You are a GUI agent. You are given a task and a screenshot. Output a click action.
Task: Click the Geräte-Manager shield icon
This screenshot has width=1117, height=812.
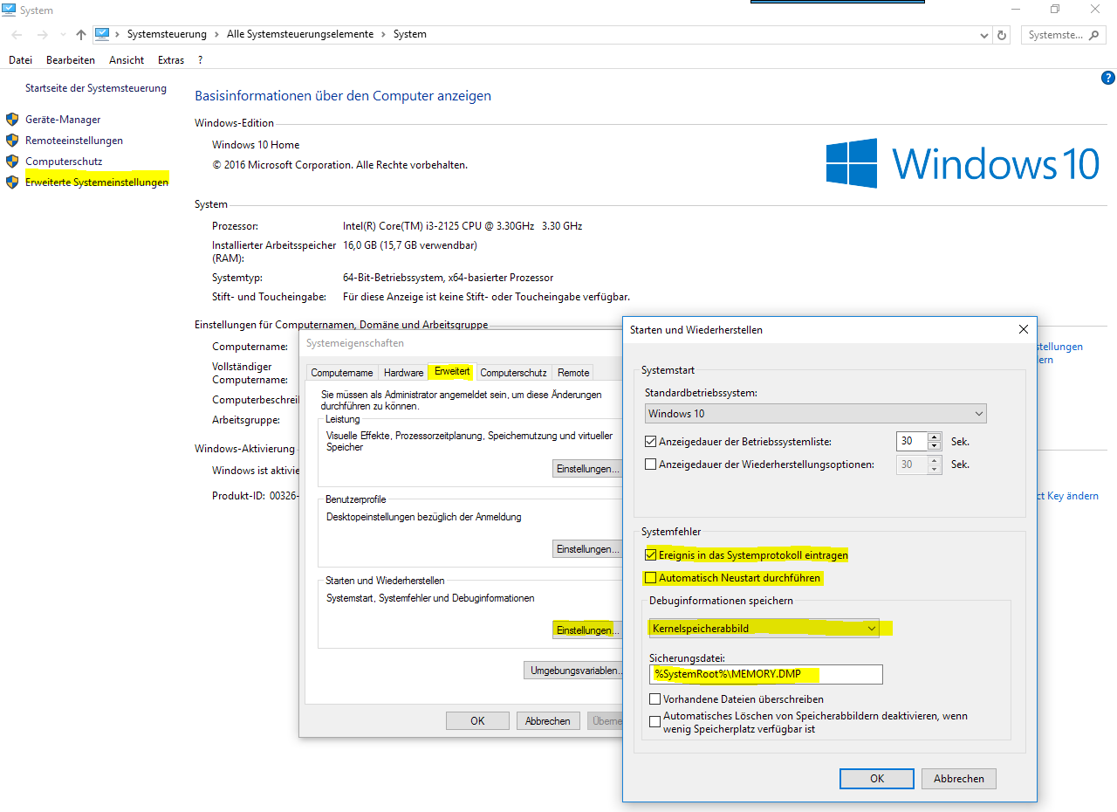point(11,120)
